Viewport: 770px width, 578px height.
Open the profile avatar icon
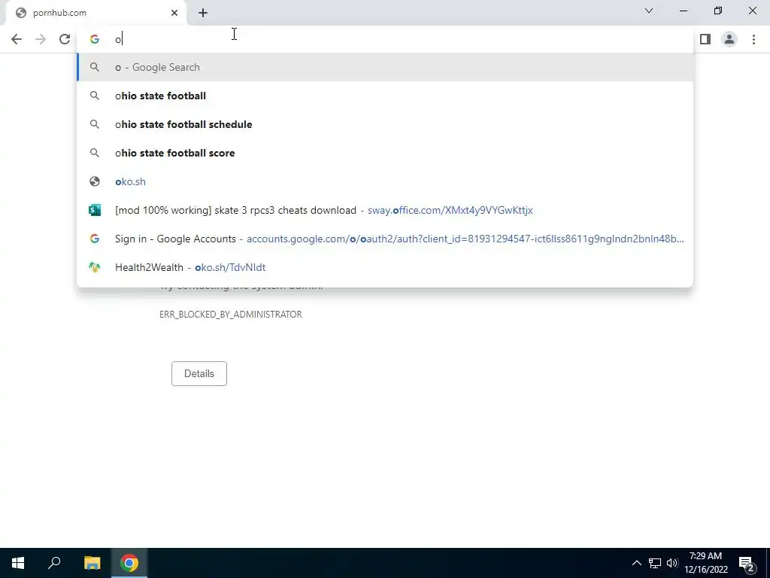click(x=729, y=39)
